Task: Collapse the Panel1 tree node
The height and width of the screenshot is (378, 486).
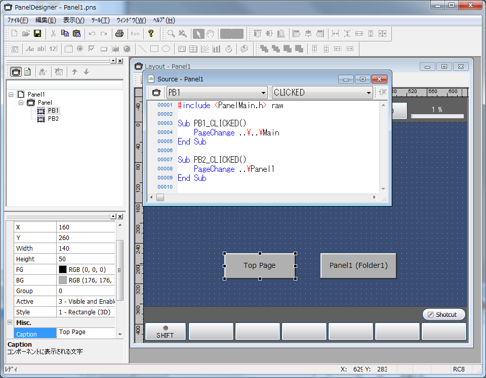Action: click(11, 94)
